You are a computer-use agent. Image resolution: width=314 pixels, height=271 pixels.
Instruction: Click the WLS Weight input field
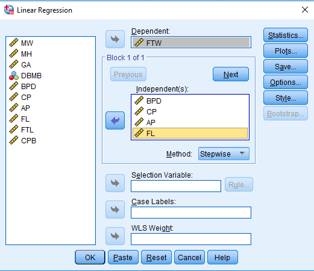[x=191, y=239]
